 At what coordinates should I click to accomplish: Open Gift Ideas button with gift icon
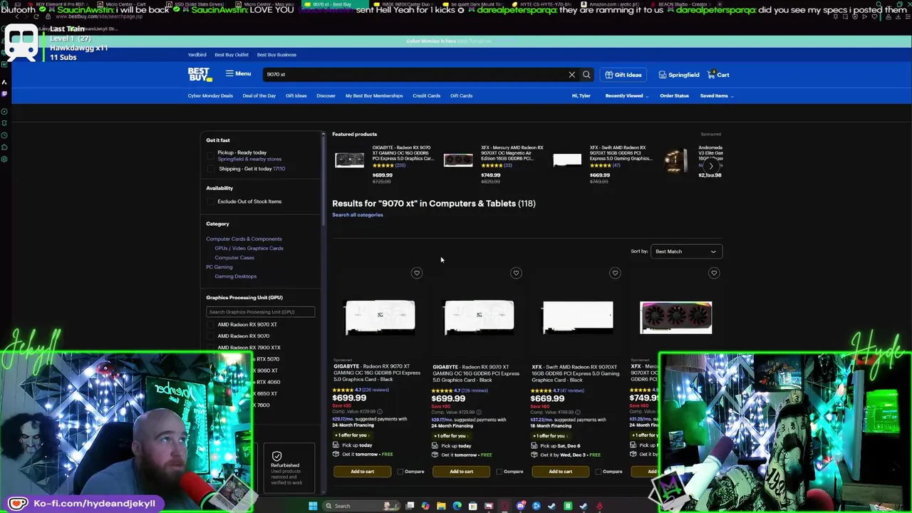(623, 74)
